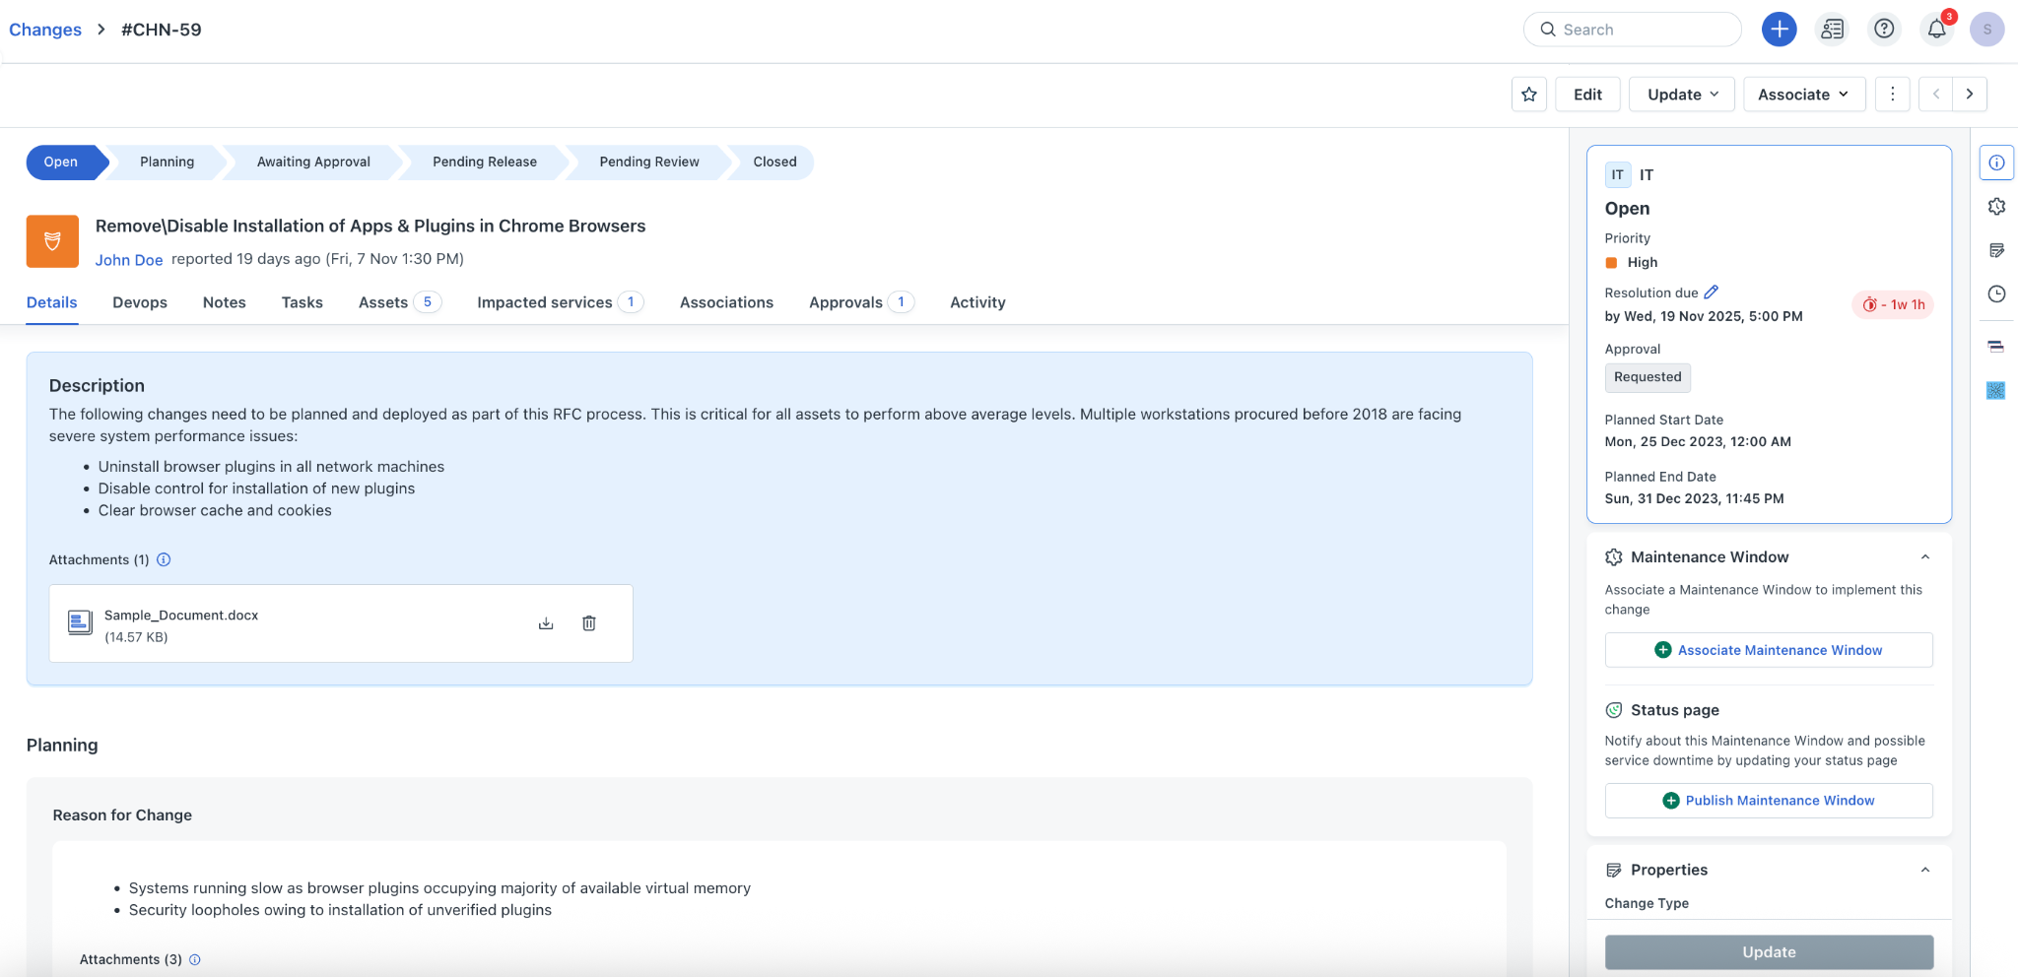Select the Planning status stage
The image size is (2018, 977).
point(167,163)
